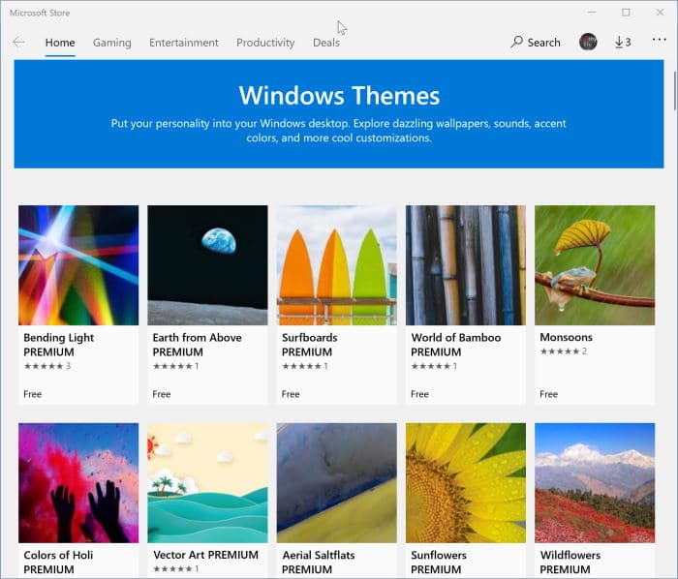
Task: Select the Deals tab
Action: (326, 43)
